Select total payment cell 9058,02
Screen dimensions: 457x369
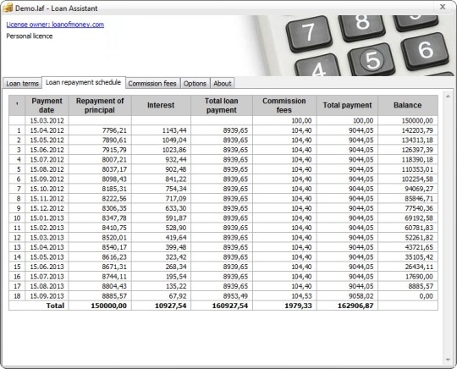coord(348,296)
